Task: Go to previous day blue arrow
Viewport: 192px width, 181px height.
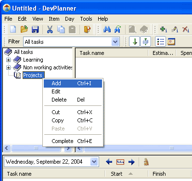Action: (x=109, y=162)
